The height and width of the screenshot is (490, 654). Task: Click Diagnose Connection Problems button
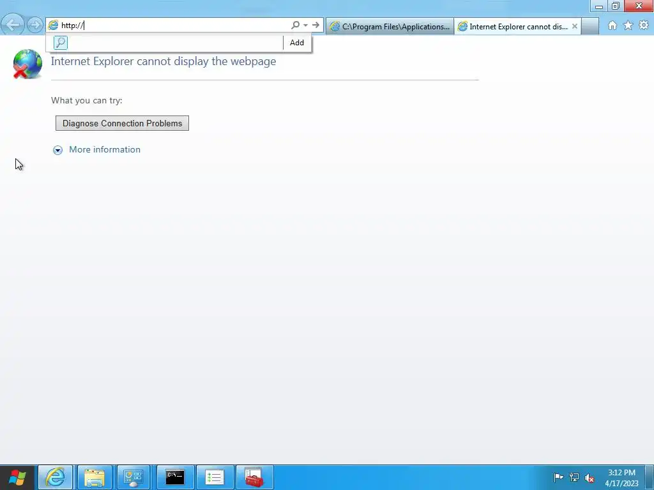(x=122, y=123)
